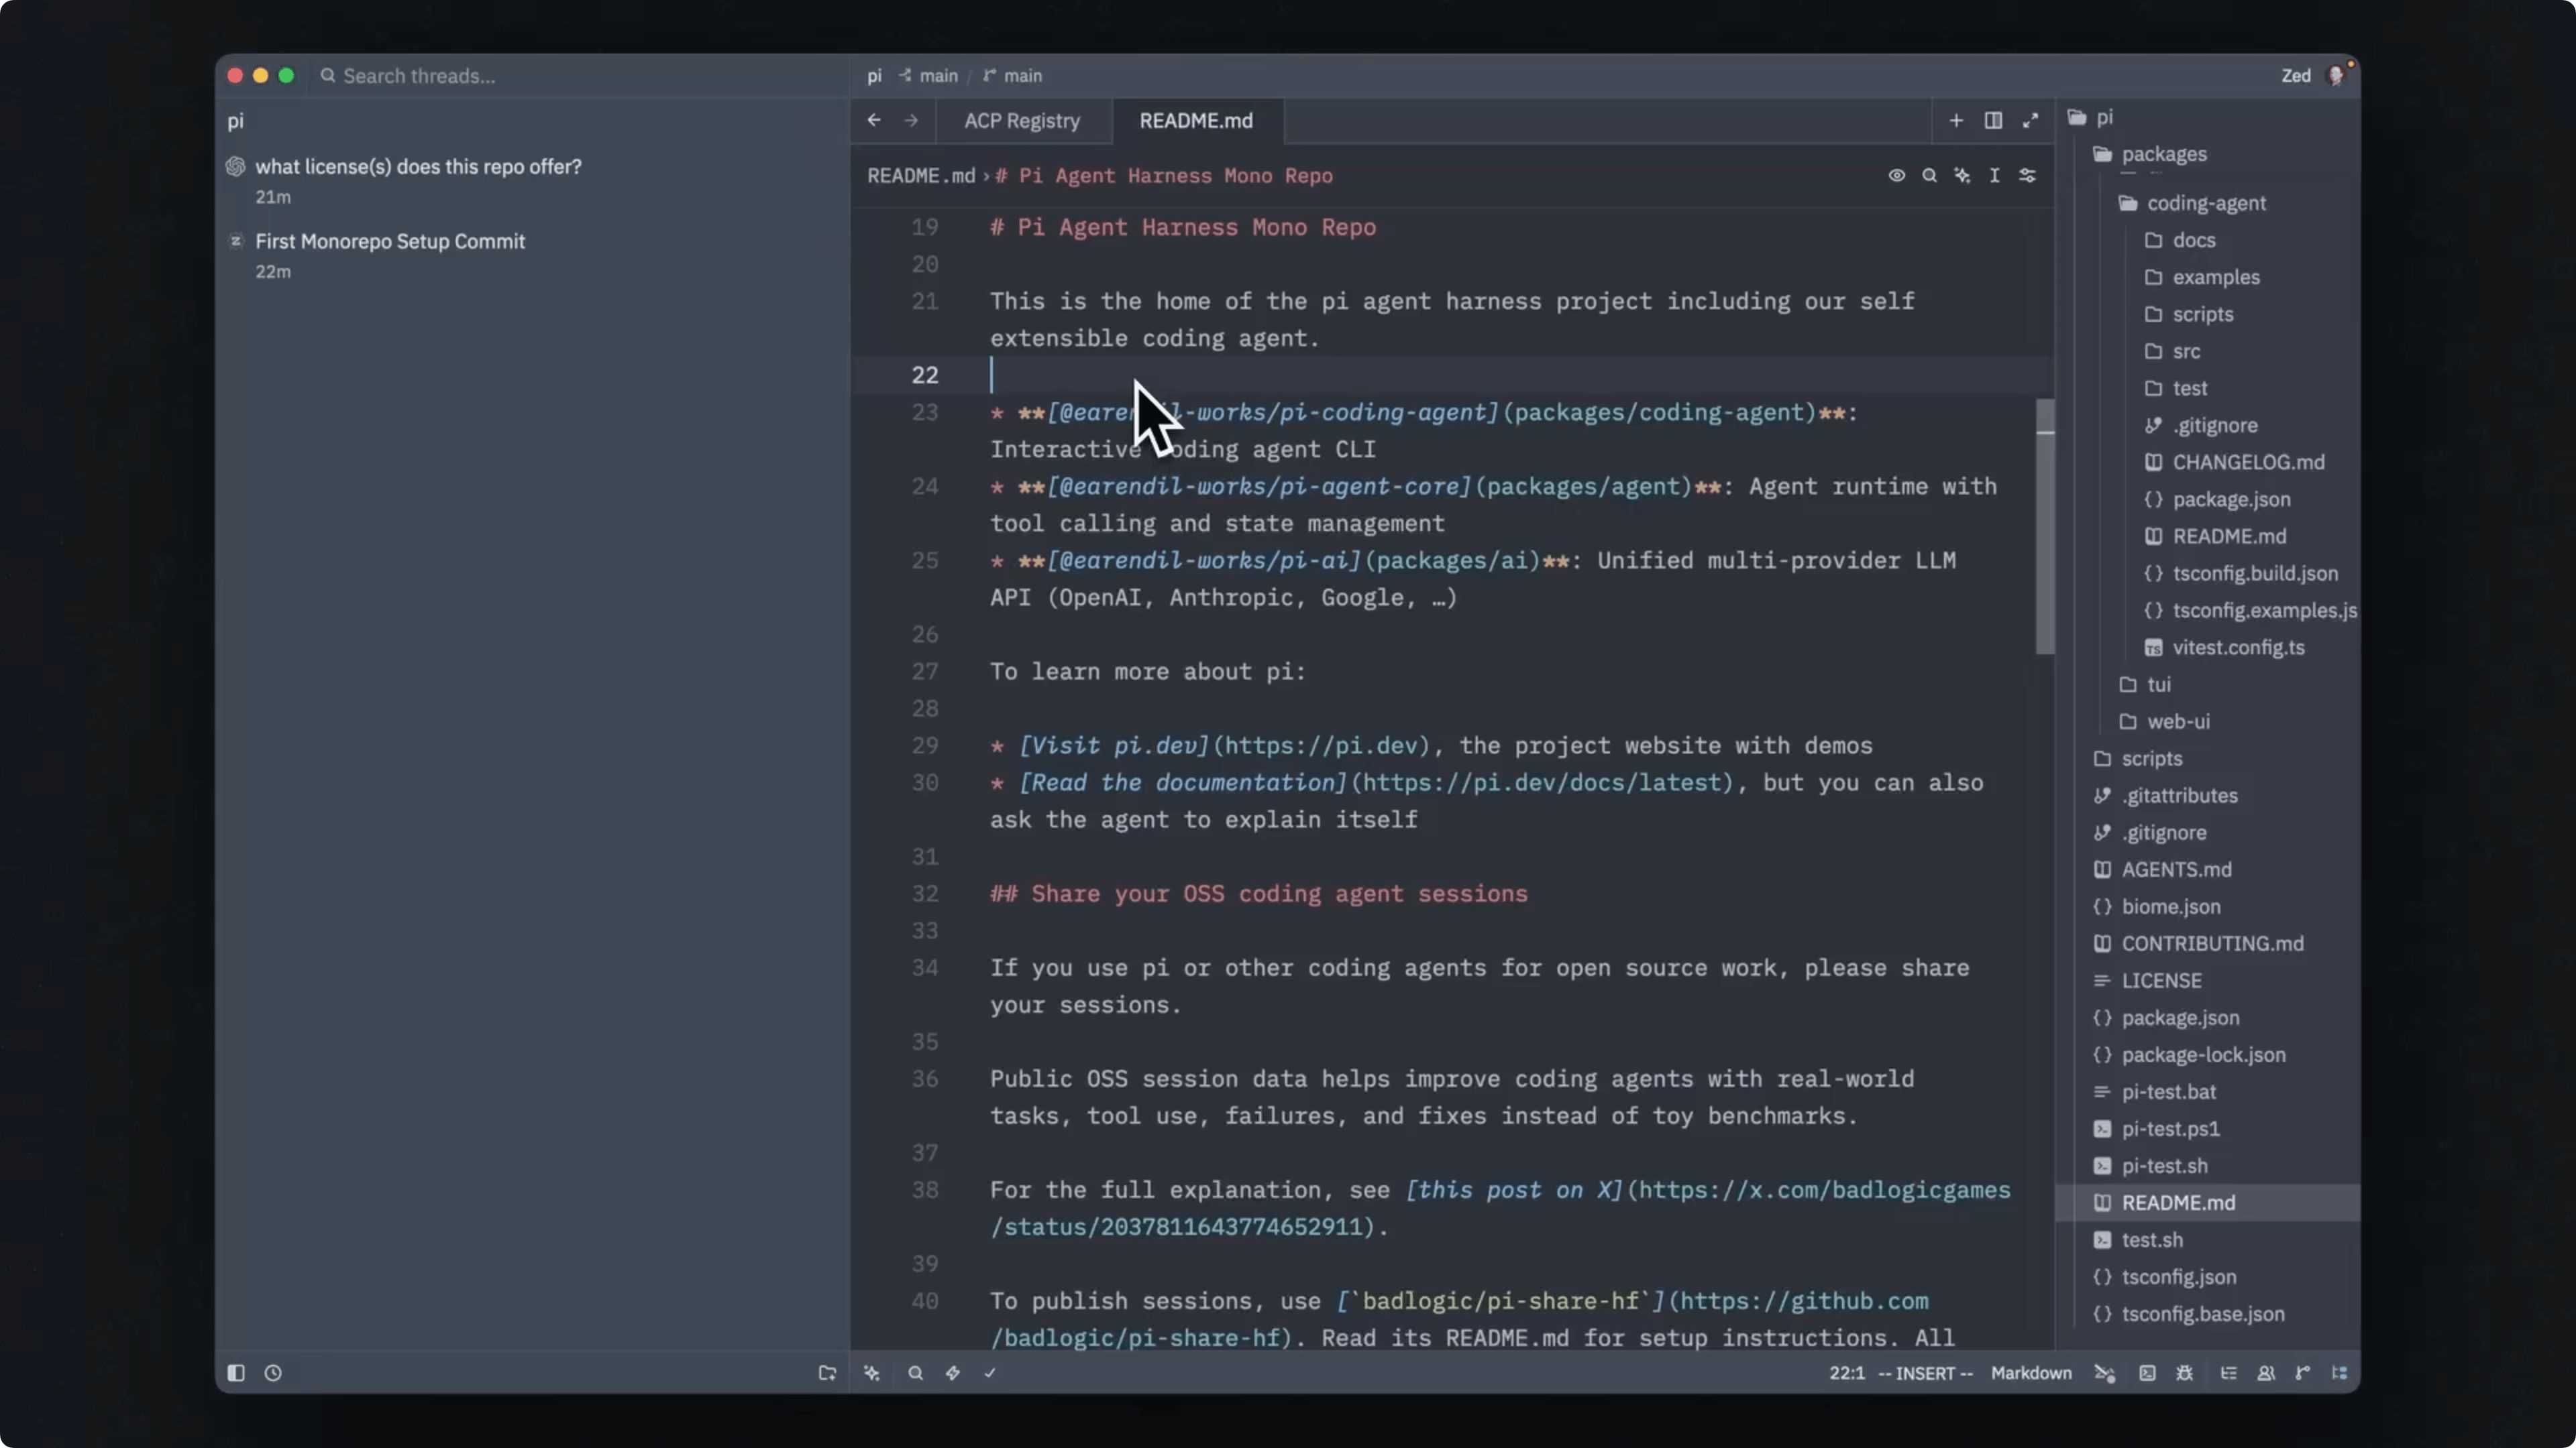Expand the web-ui folder
Screen dimensions: 2576x1448
pos(2209,721)
